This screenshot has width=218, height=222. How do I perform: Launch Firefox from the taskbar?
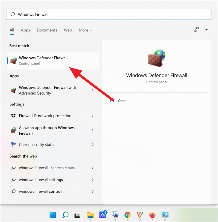point(152,215)
